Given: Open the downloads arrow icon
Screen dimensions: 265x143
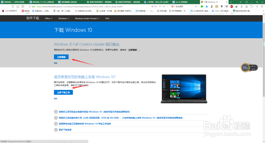Looking at the screenshot, I should (x=242, y=7).
